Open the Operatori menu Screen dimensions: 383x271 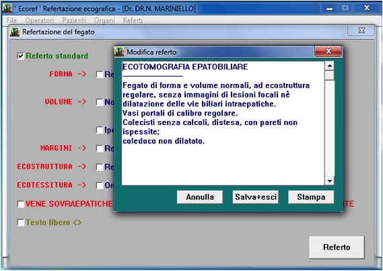(40, 20)
